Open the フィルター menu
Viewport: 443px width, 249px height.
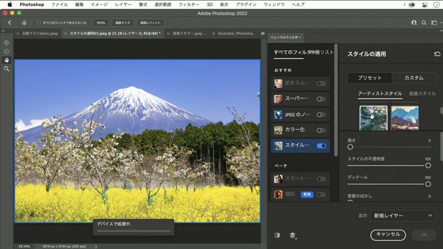(x=189, y=4)
